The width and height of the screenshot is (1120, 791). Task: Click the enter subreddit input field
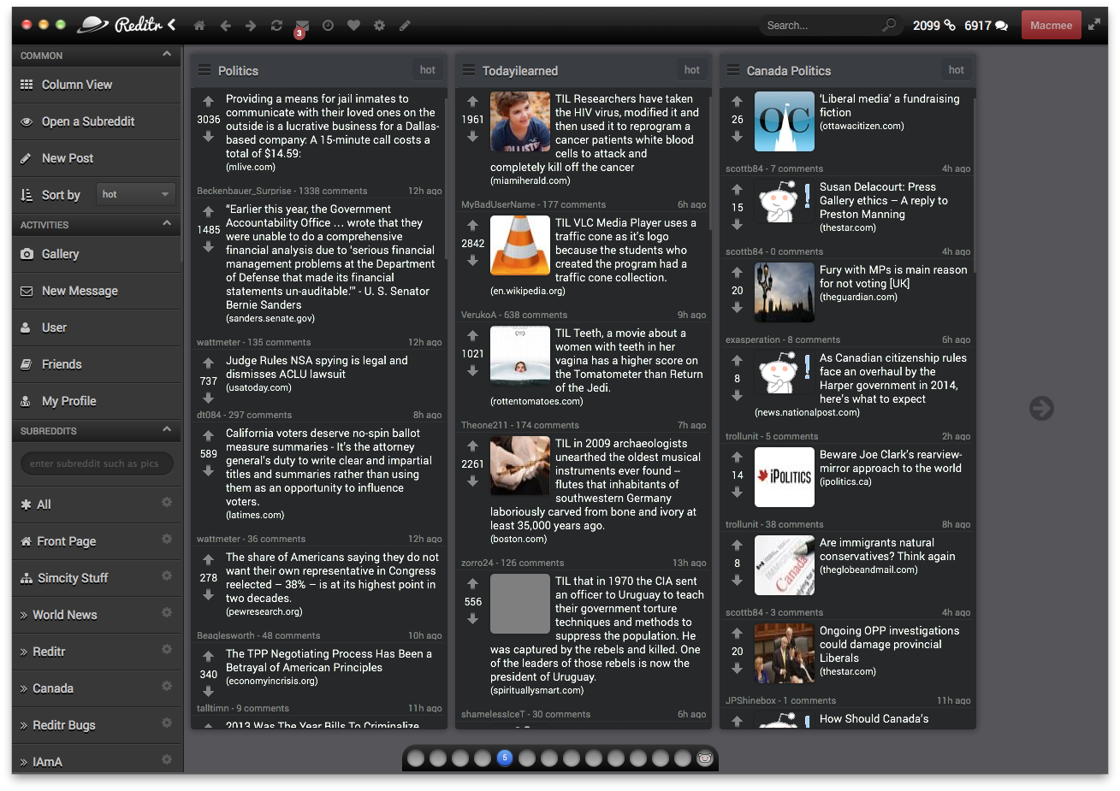(96, 463)
